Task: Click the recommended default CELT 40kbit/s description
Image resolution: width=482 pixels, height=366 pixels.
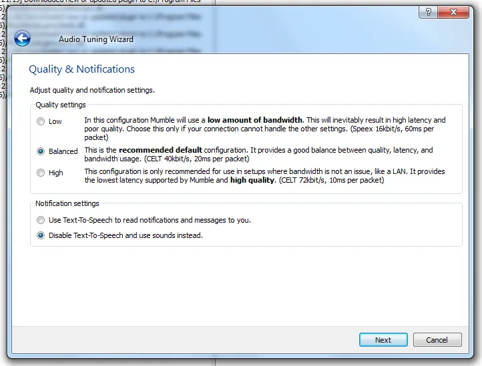Action: (258, 155)
